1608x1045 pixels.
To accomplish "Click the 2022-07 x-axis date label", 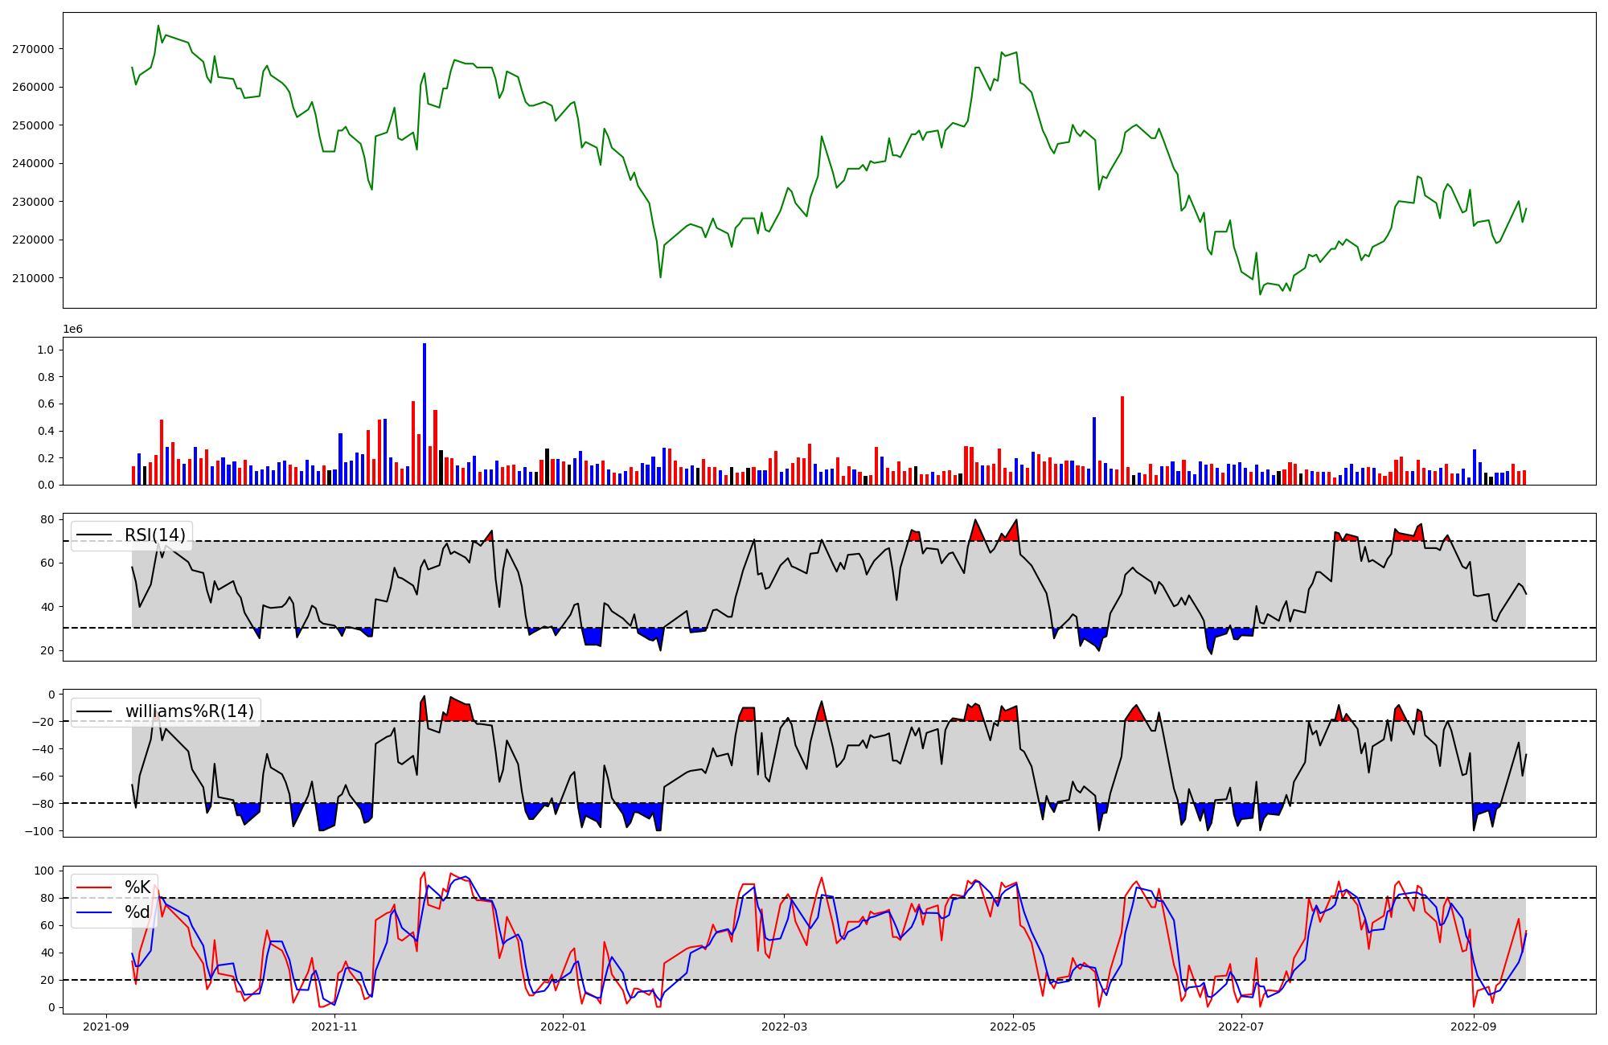I will pos(1241,1027).
